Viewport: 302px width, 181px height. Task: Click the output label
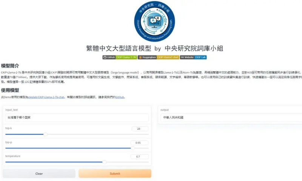coord(165,110)
